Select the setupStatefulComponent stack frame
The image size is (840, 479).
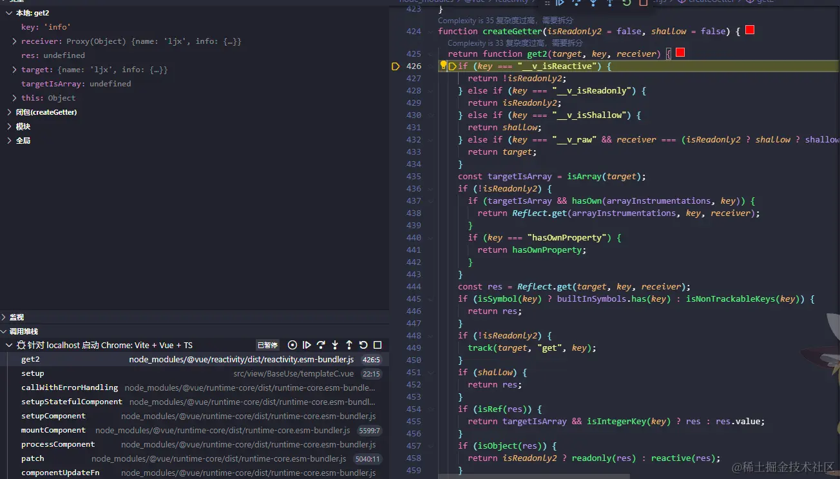(195, 402)
